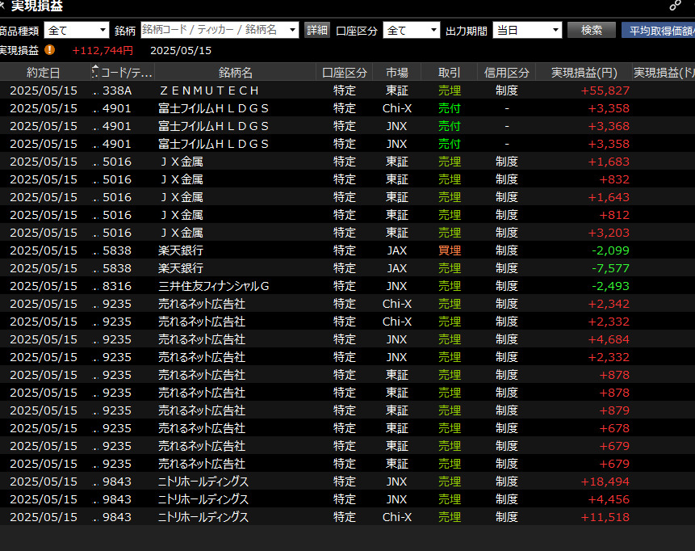695x551 pixels.
Task: Open the 商品種類 dropdown showing 全て
Action: [x=76, y=30]
